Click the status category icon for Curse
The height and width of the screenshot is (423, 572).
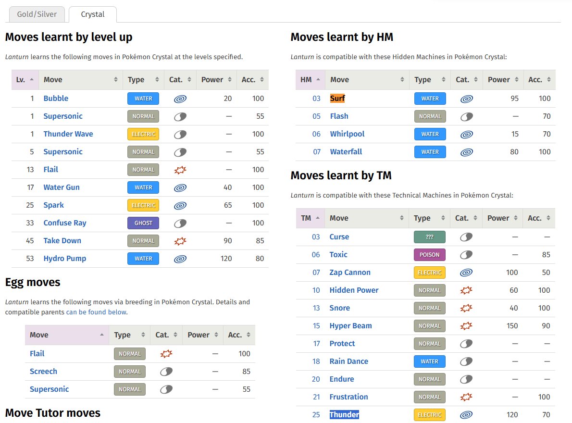click(466, 237)
